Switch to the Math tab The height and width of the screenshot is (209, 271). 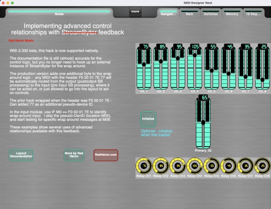coord(189,13)
